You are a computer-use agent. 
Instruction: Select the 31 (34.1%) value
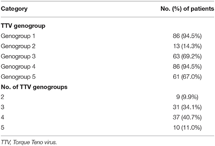tap(187, 107)
